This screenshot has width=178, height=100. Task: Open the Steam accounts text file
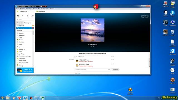click(172, 43)
